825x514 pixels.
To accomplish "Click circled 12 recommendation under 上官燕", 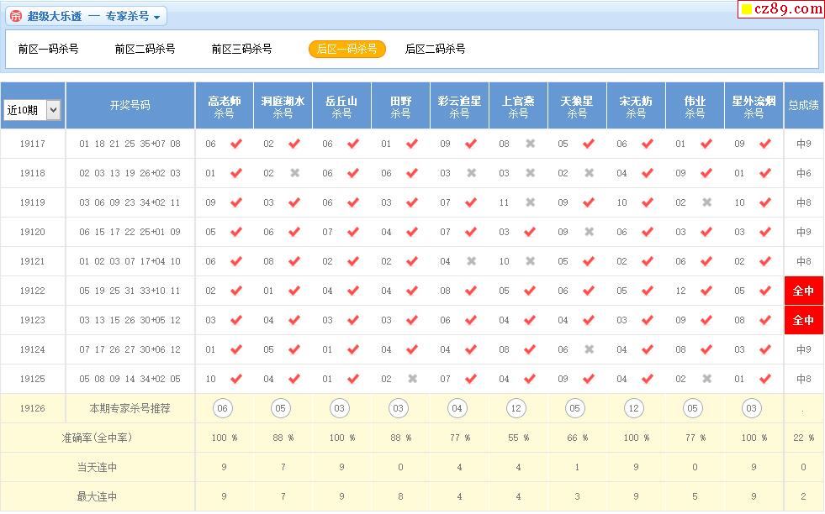I will (x=516, y=408).
